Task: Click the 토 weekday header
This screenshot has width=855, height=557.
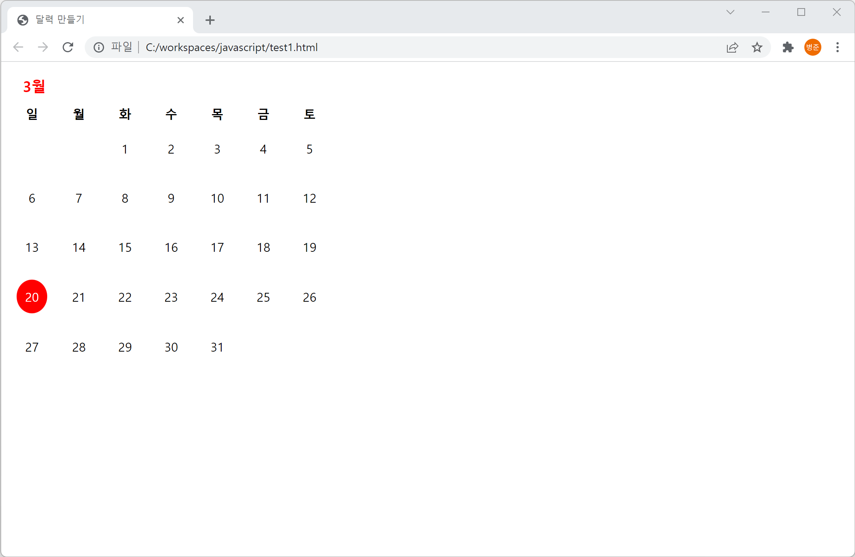Action: (309, 114)
